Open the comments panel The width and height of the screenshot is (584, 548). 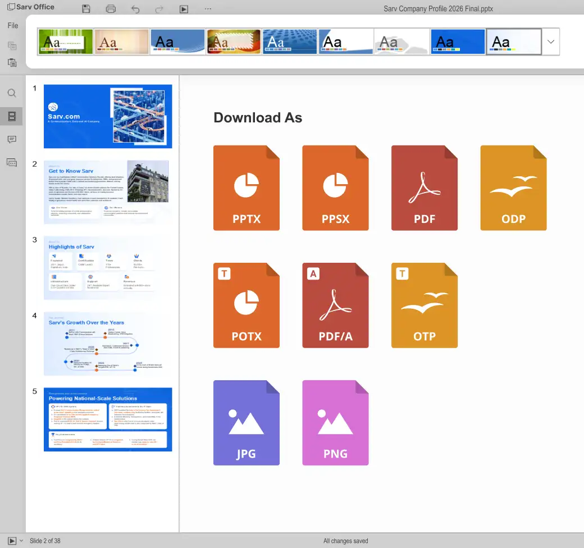click(11, 139)
